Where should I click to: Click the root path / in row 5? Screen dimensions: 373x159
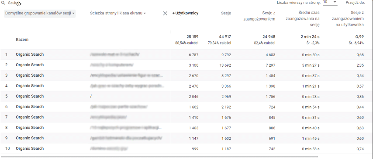point(91,96)
